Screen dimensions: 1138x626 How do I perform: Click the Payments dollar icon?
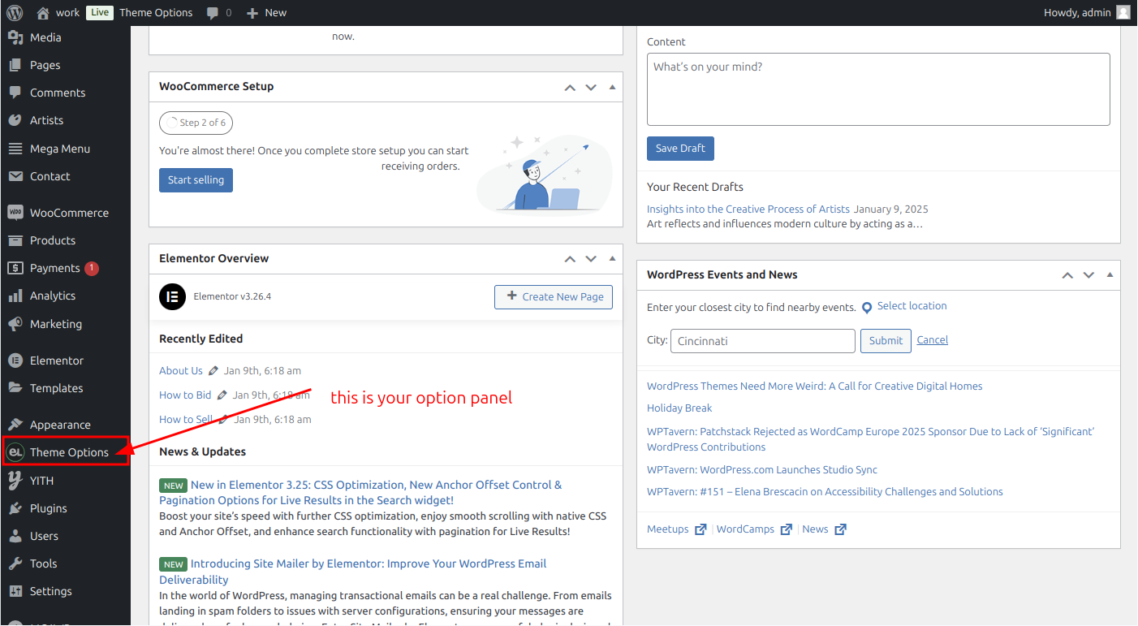point(15,268)
